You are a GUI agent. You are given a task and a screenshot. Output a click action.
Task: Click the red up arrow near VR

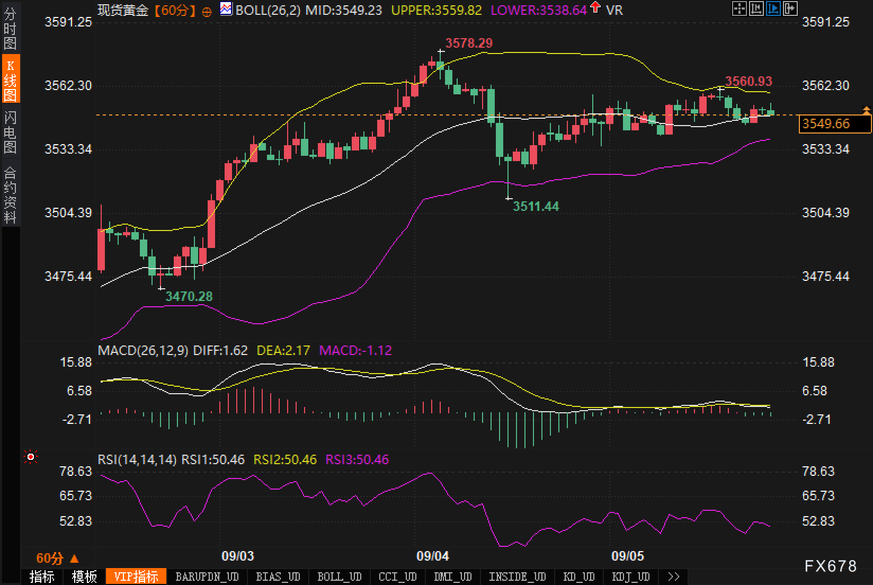[596, 8]
